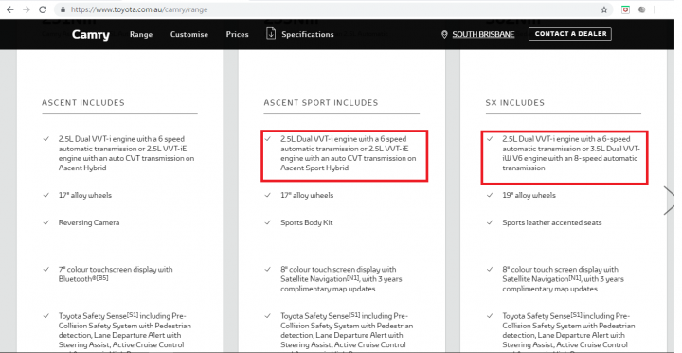Click the URL address bar
This screenshot has width=682, height=353.
[x=331, y=9]
